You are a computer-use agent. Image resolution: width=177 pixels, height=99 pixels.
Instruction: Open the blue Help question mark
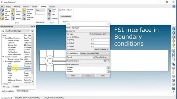[x=174, y=6]
